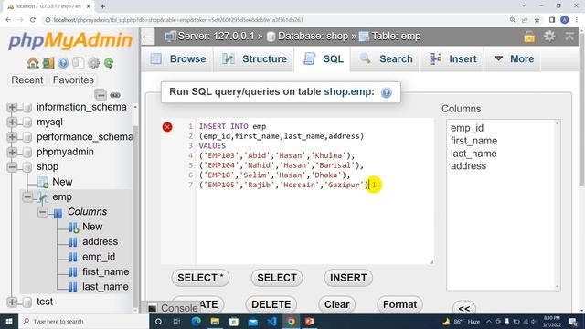This screenshot has height=329, width=585.
Task: Follow the Table: emp breadcrumb link
Action: click(396, 37)
